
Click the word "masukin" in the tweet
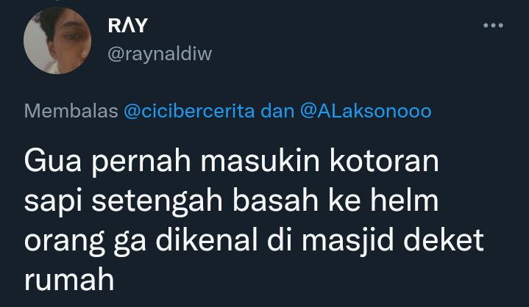pyautogui.click(x=260, y=162)
